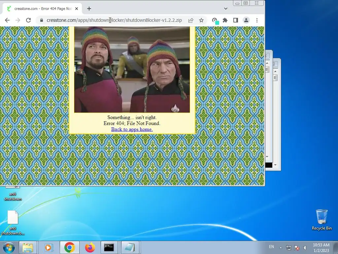Close the rightmost background window
This screenshot has height=254, width=338.
tap(275, 64)
